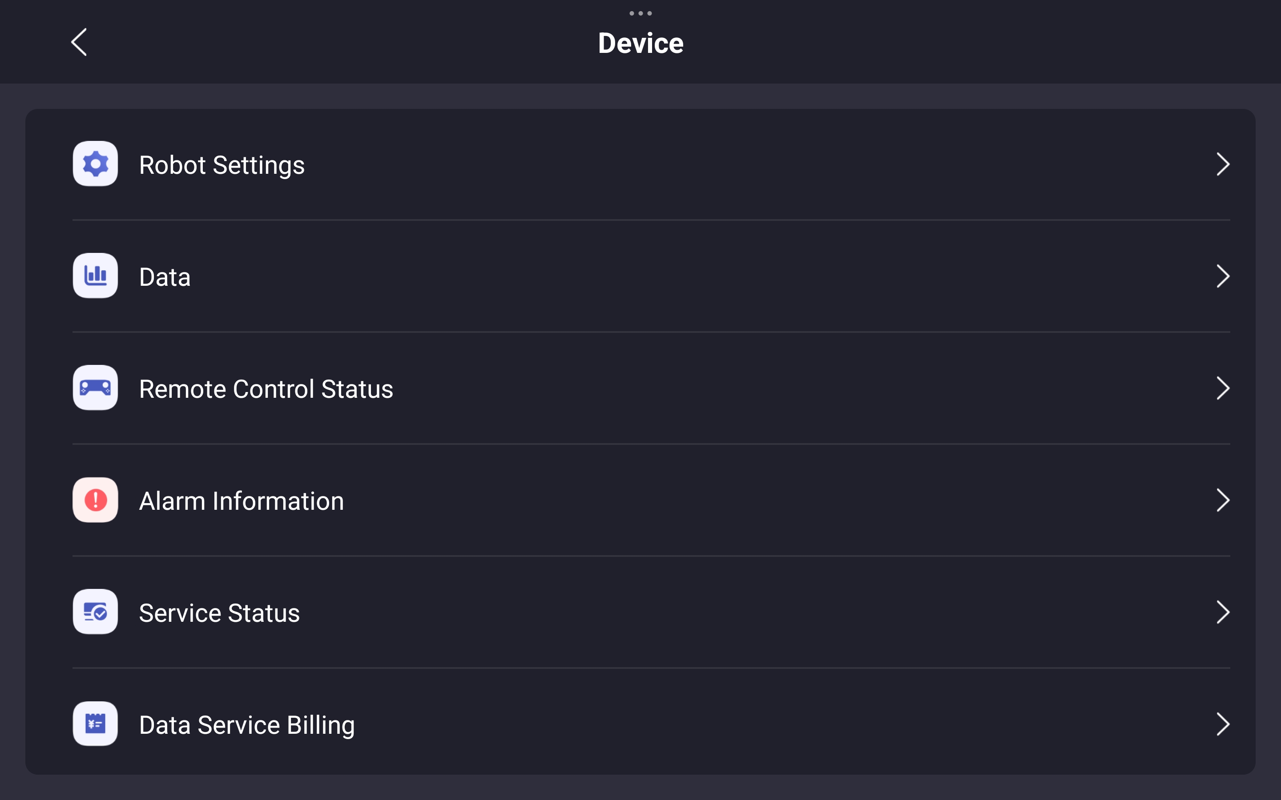Expand Service Status chevron arrow
The image size is (1281, 800).
1223,612
